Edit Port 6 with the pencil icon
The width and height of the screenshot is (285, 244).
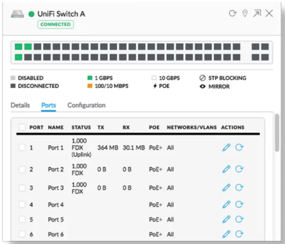tap(226, 234)
